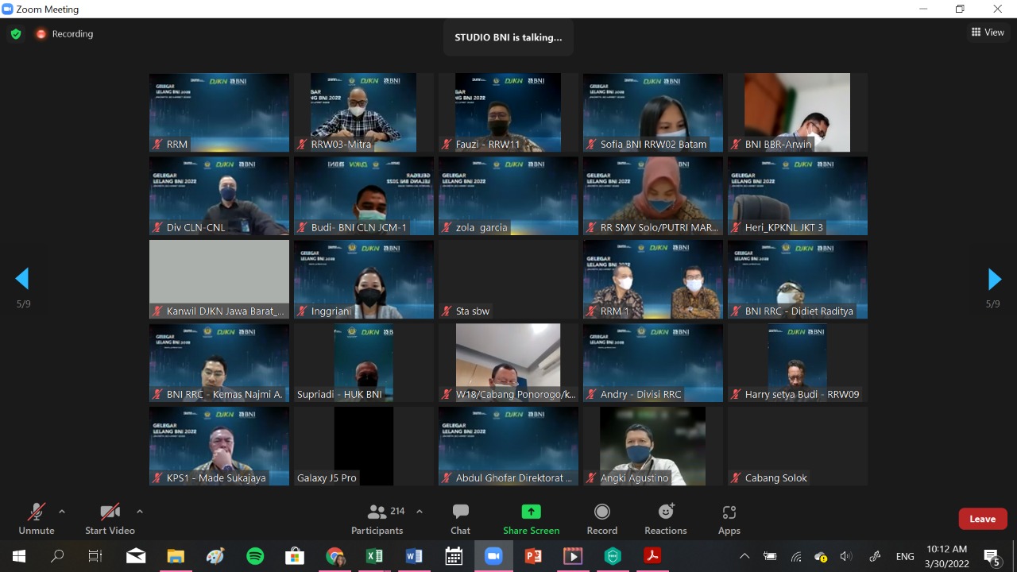Expand audio options arrow next to Unmute
1017x572 pixels.
(62, 512)
